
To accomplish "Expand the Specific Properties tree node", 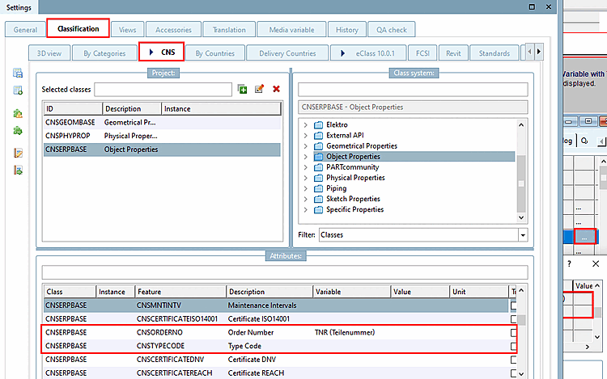I will pyautogui.click(x=305, y=210).
